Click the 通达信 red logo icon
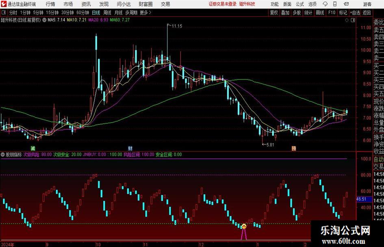384x247 pixels. point(4,4)
